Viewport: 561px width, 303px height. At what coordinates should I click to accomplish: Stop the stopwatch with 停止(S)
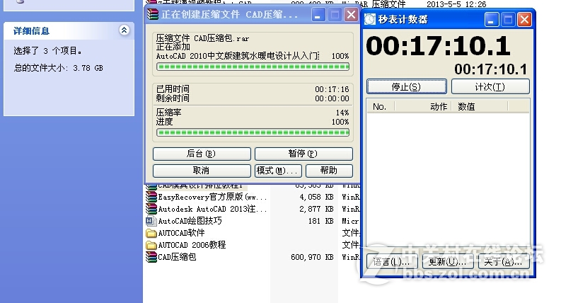click(x=407, y=86)
